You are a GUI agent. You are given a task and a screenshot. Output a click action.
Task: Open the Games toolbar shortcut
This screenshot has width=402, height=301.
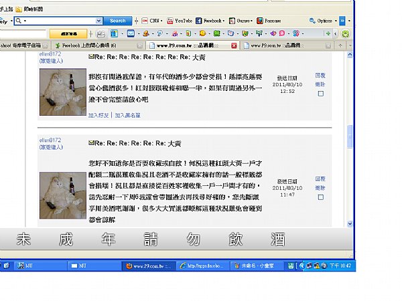click(x=241, y=21)
